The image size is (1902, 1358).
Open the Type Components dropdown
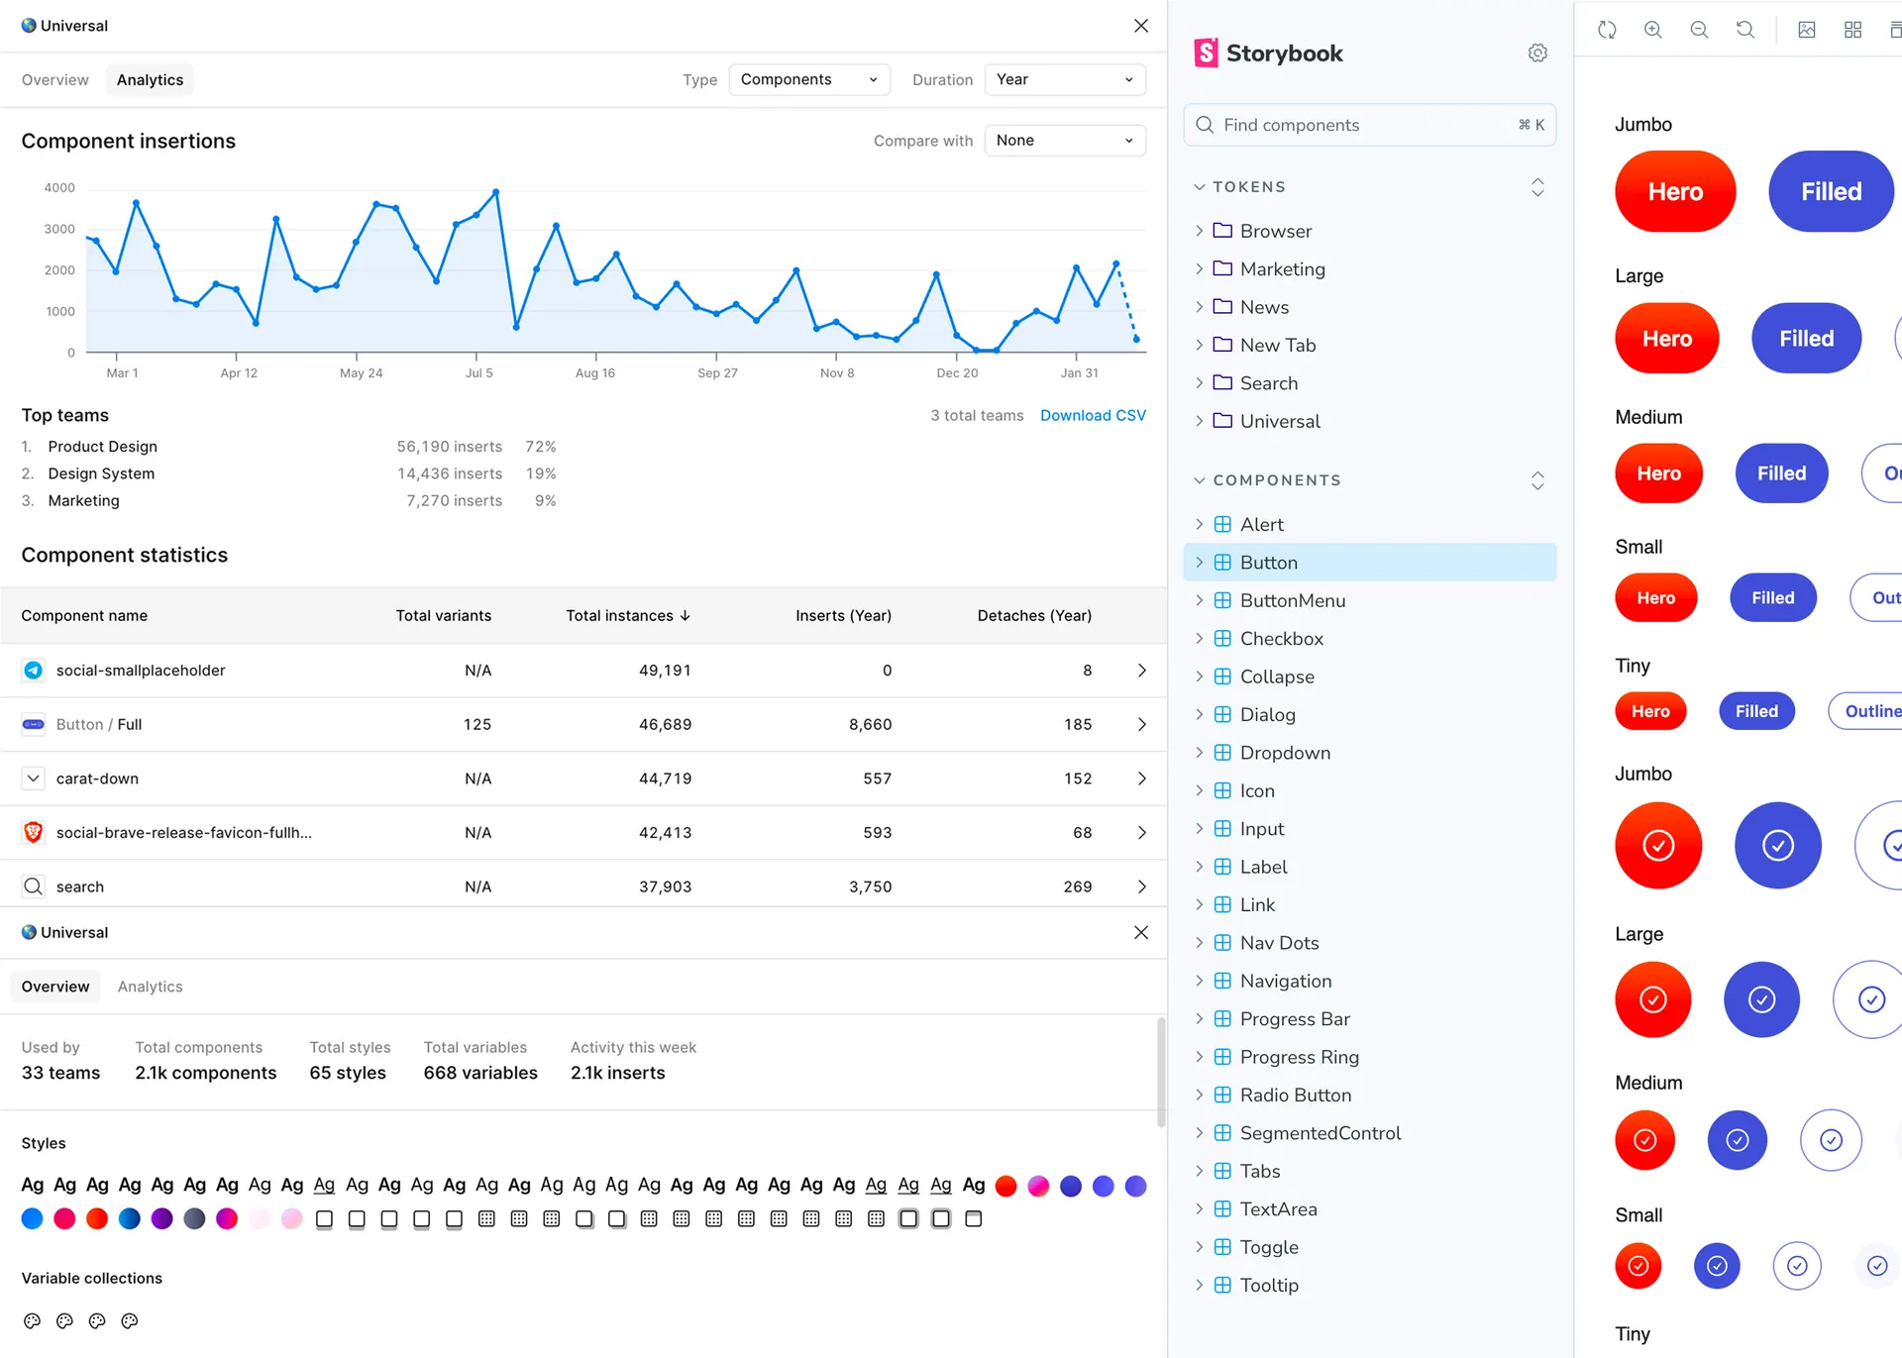tap(809, 79)
